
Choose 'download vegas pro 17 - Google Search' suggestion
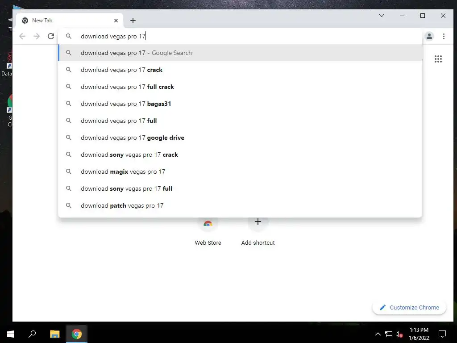241,53
